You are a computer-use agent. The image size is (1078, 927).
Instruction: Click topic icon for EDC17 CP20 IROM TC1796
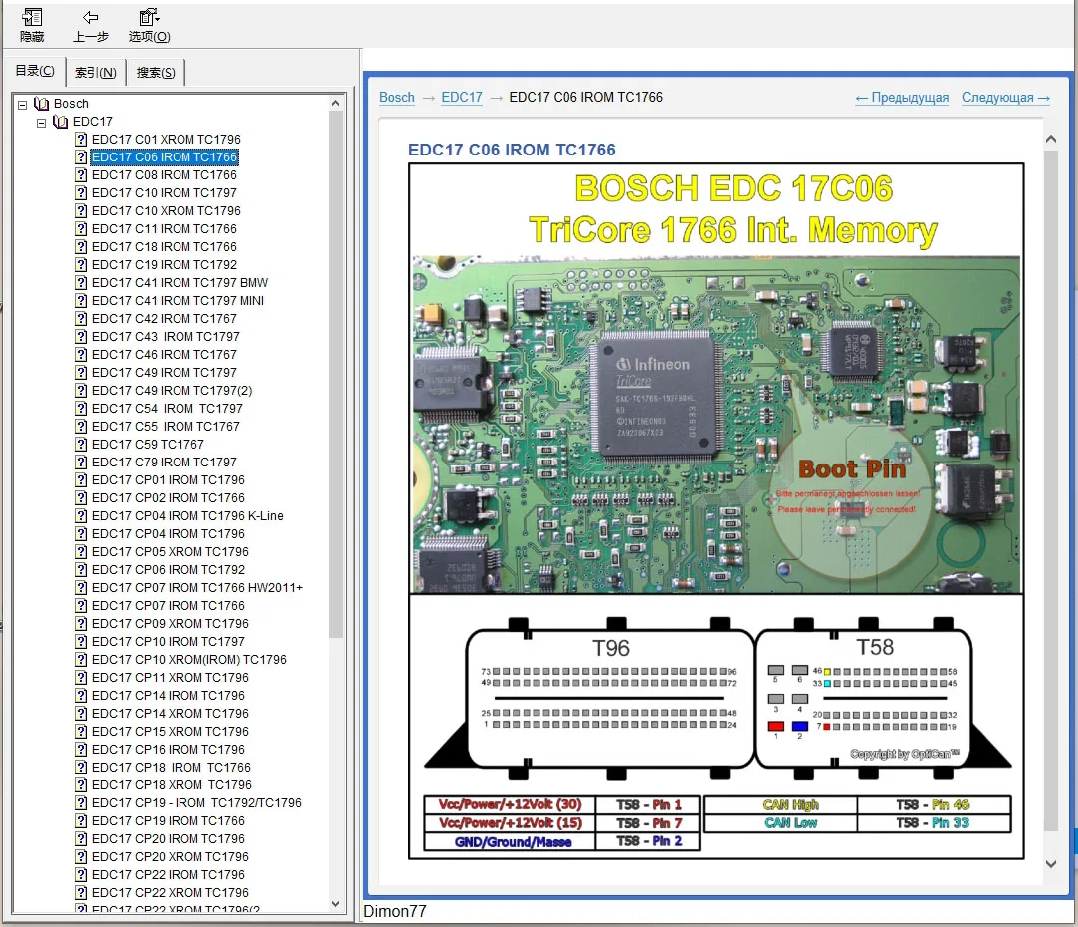coord(81,839)
